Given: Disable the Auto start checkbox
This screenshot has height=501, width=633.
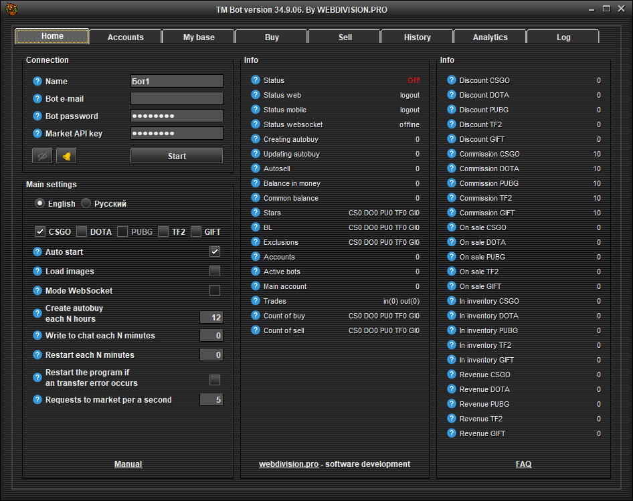Looking at the screenshot, I should coord(215,252).
